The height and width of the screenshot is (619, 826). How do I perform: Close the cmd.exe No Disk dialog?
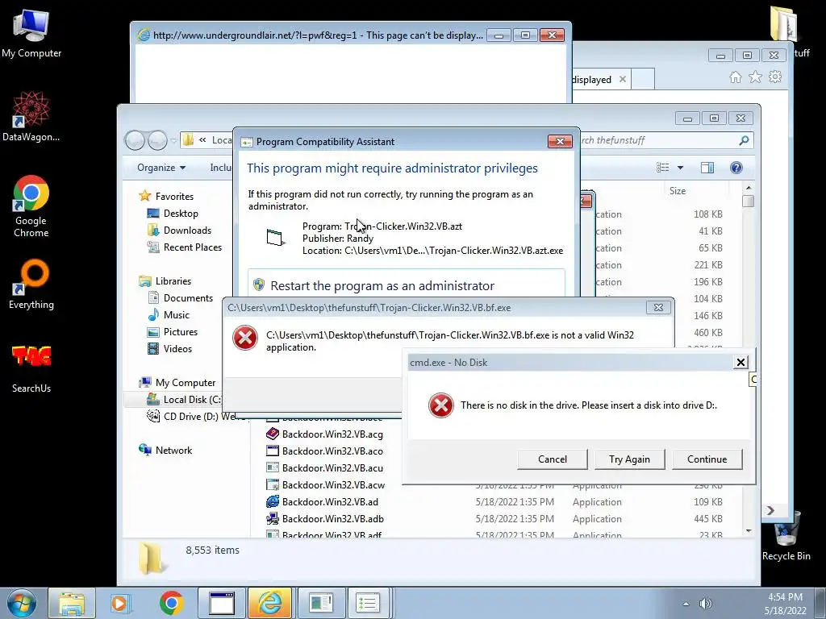click(x=740, y=362)
